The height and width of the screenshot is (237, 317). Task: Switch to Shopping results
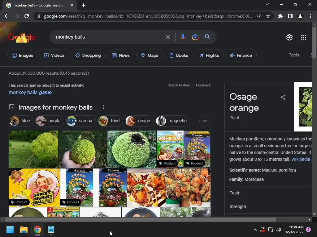pyautogui.click(x=88, y=55)
